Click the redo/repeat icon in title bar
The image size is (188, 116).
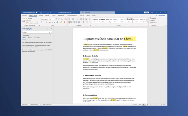48,12
